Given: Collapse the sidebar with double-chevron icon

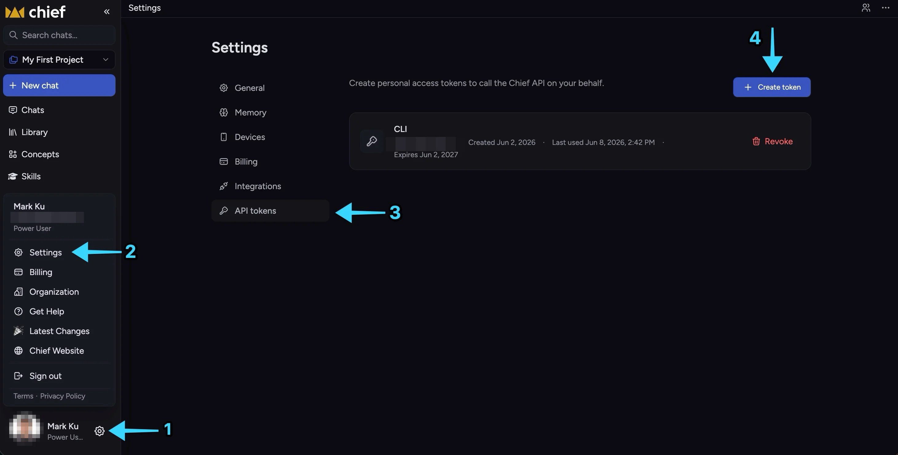Looking at the screenshot, I should pyautogui.click(x=107, y=12).
